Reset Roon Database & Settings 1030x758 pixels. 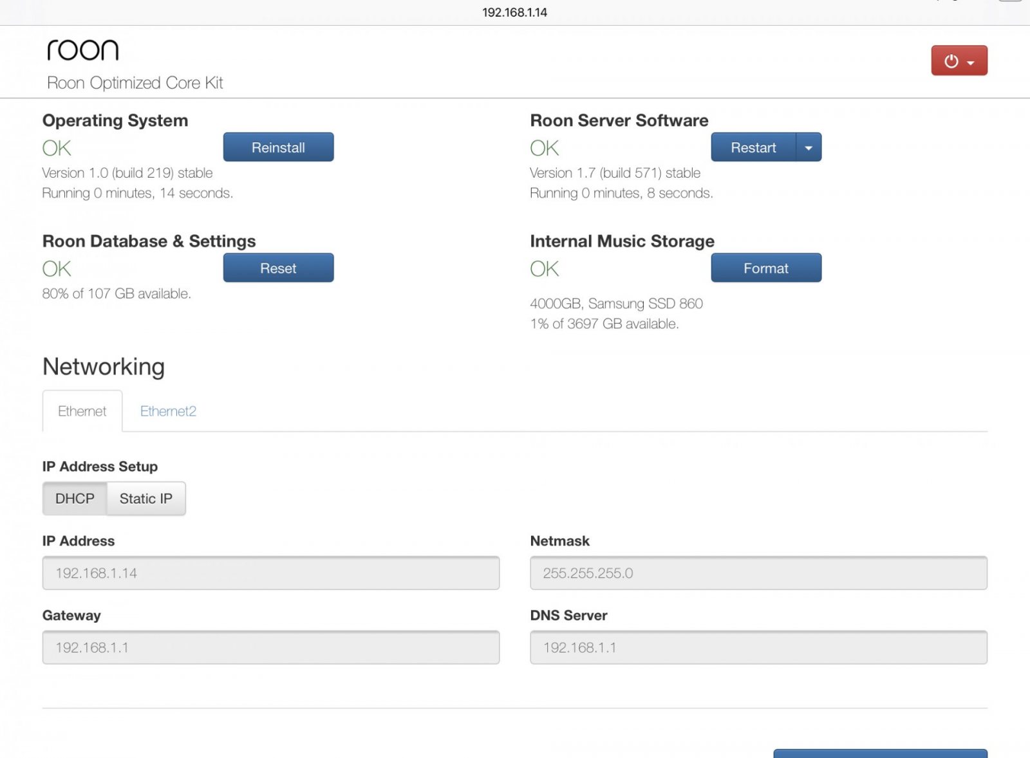278,268
